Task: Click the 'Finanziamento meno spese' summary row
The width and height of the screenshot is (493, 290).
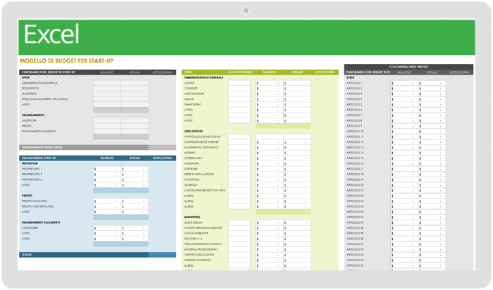Action: pyautogui.click(x=97, y=147)
